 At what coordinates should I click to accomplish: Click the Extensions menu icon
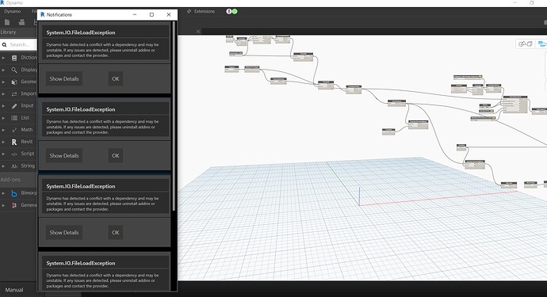pyautogui.click(x=189, y=12)
